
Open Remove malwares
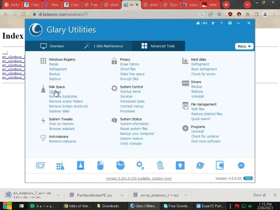(x=63, y=141)
